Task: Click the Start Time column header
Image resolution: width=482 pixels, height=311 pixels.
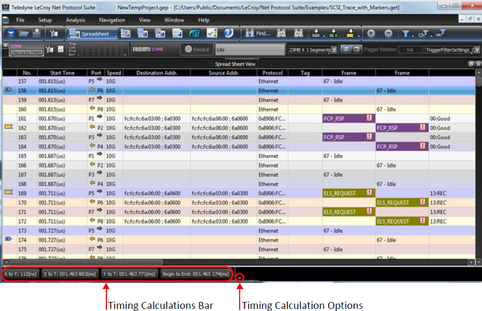Action: click(62, 73)
